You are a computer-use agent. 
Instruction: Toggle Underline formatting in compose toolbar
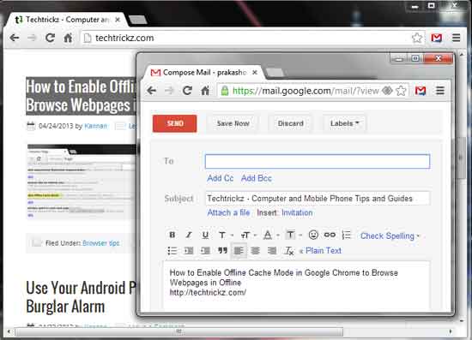(205, 235)
